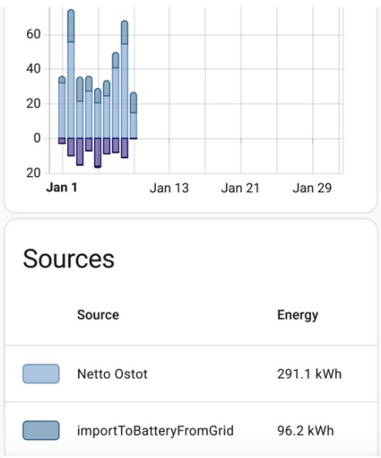
Task: Click the Jan 13 axis label
Action: click(169, 188)
